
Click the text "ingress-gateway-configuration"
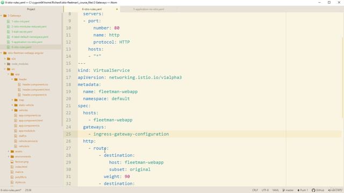131,134
